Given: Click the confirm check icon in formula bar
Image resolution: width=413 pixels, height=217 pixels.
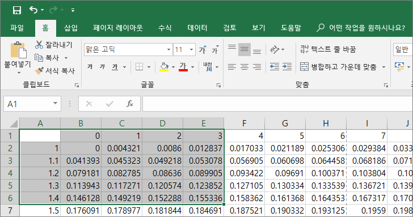Looking at the screenshot, I should [109, 104].
